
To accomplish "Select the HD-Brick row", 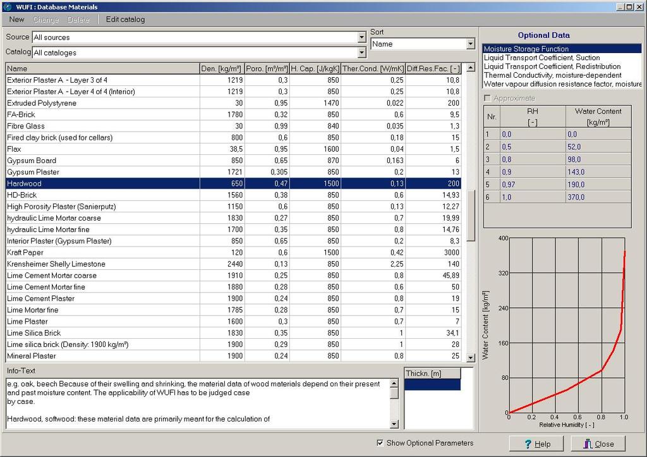I will pos(234,195).
